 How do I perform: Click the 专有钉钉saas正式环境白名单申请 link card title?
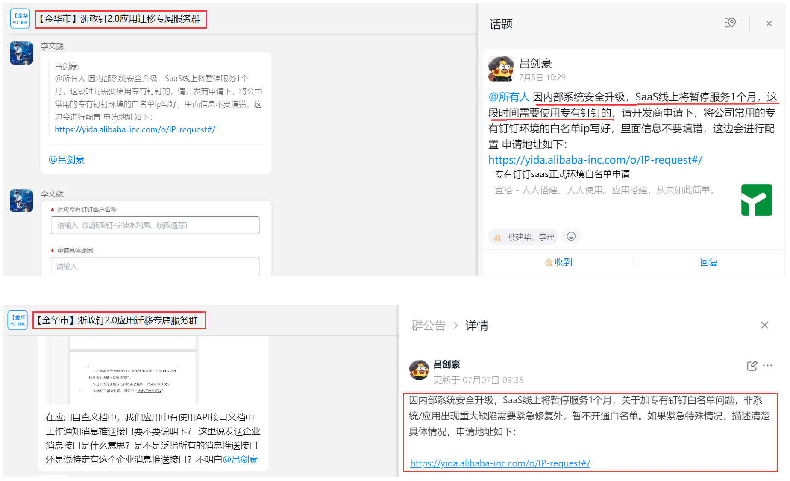click(562, 174)
